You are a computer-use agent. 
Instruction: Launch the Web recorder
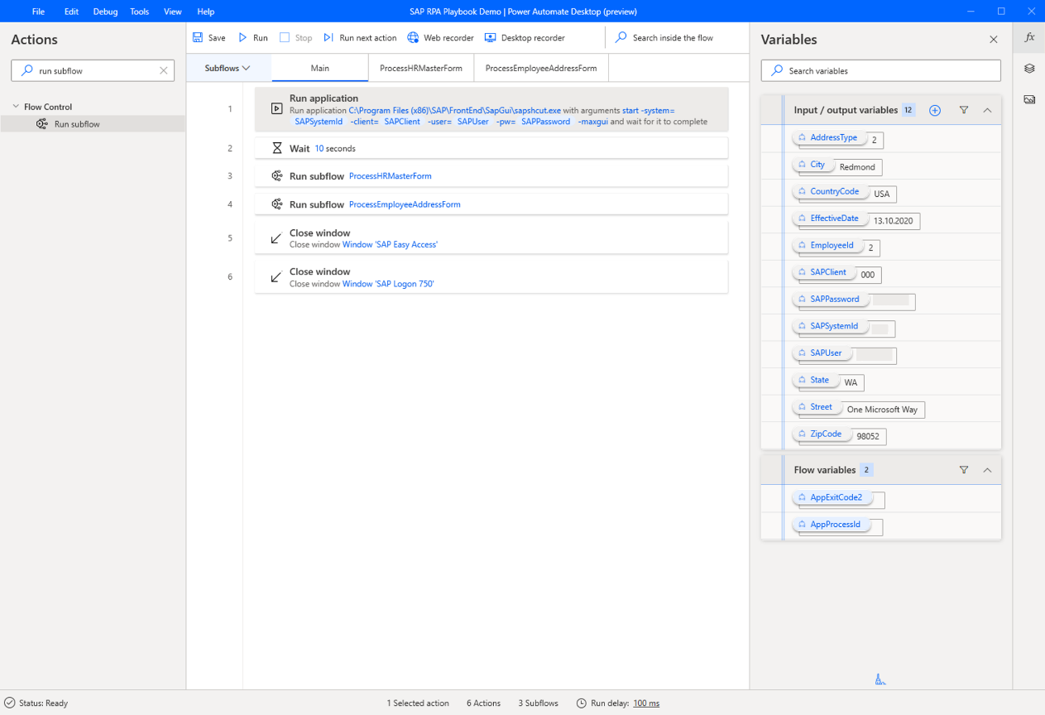point(440,37)
